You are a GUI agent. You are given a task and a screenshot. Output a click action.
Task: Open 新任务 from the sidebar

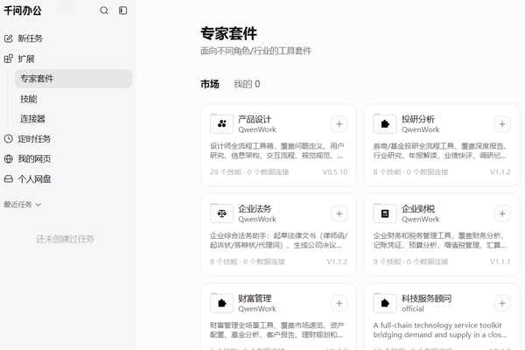(30, 38)
